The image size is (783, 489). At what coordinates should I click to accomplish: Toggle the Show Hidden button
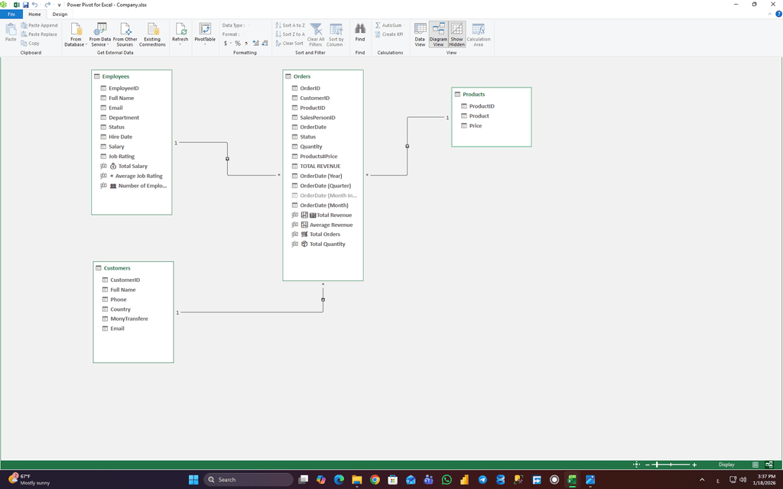tap(456, 34)
